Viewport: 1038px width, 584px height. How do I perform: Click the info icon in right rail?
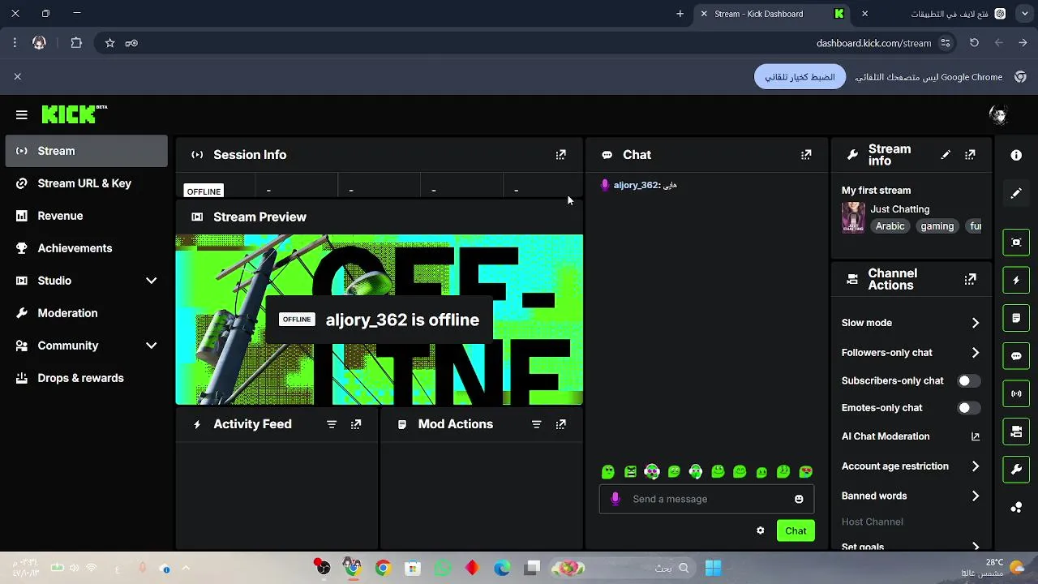[x=1016, y=155]
